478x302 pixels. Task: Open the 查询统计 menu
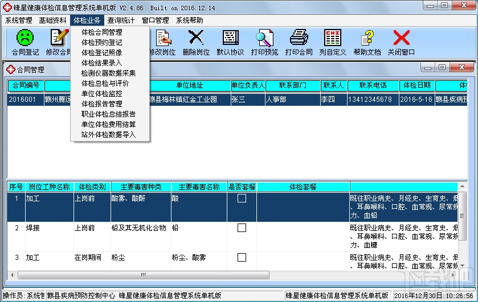click(x=121, y=20)
